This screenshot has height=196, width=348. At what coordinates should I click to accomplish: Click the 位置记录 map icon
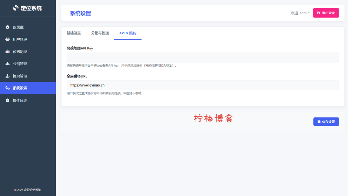pyautogui.click(x=7, y=52)
